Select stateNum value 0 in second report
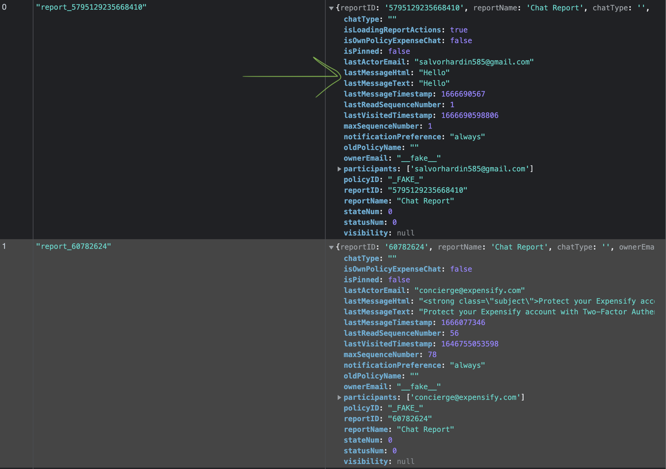Viewport: 666px width, 469px height. [x=390, y=440]
